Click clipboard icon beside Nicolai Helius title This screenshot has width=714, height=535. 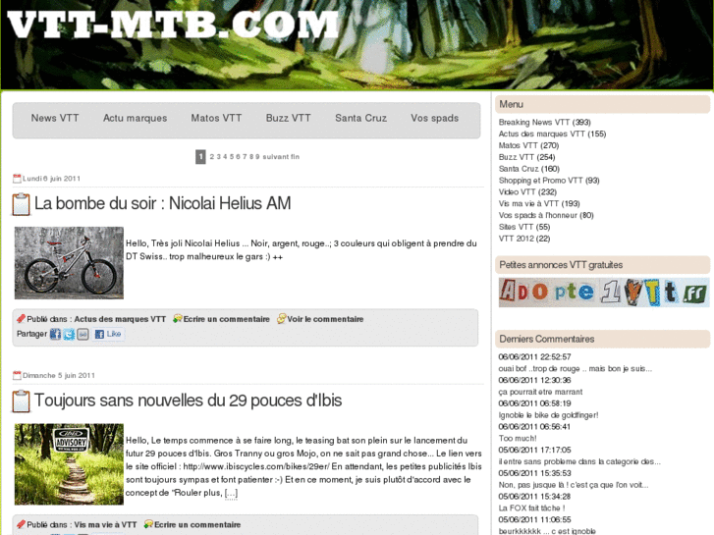[21, 204]
